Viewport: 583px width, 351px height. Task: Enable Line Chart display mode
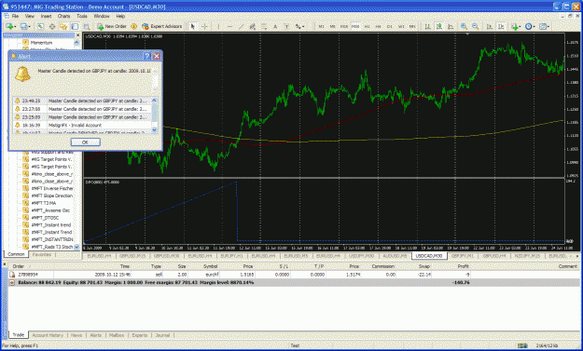(x=451, y=26)
